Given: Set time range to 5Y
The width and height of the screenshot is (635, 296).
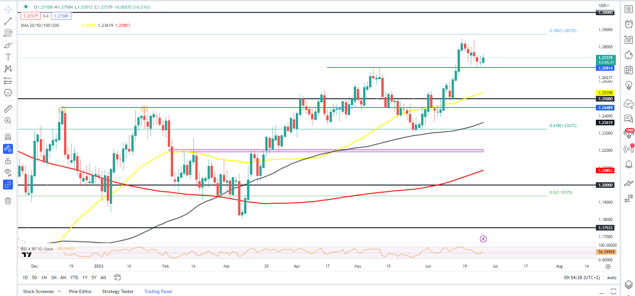Looking at the screenshot, I should click(x=94, y=277).
